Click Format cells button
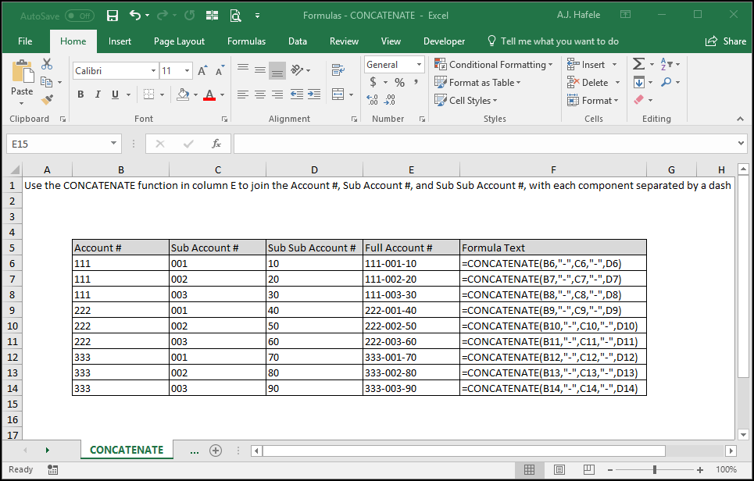The width and height of the screenshot is (754, 481). click(592, 100)
